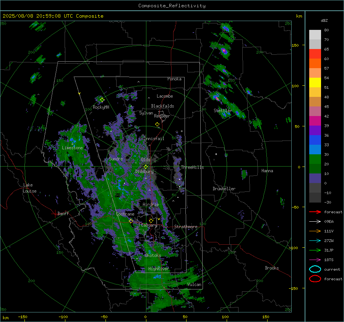Click the Innisfail city label
344x322 pixels.
tap(154, 139)
